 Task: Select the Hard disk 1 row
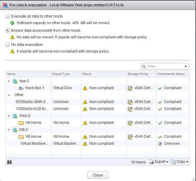98,88
